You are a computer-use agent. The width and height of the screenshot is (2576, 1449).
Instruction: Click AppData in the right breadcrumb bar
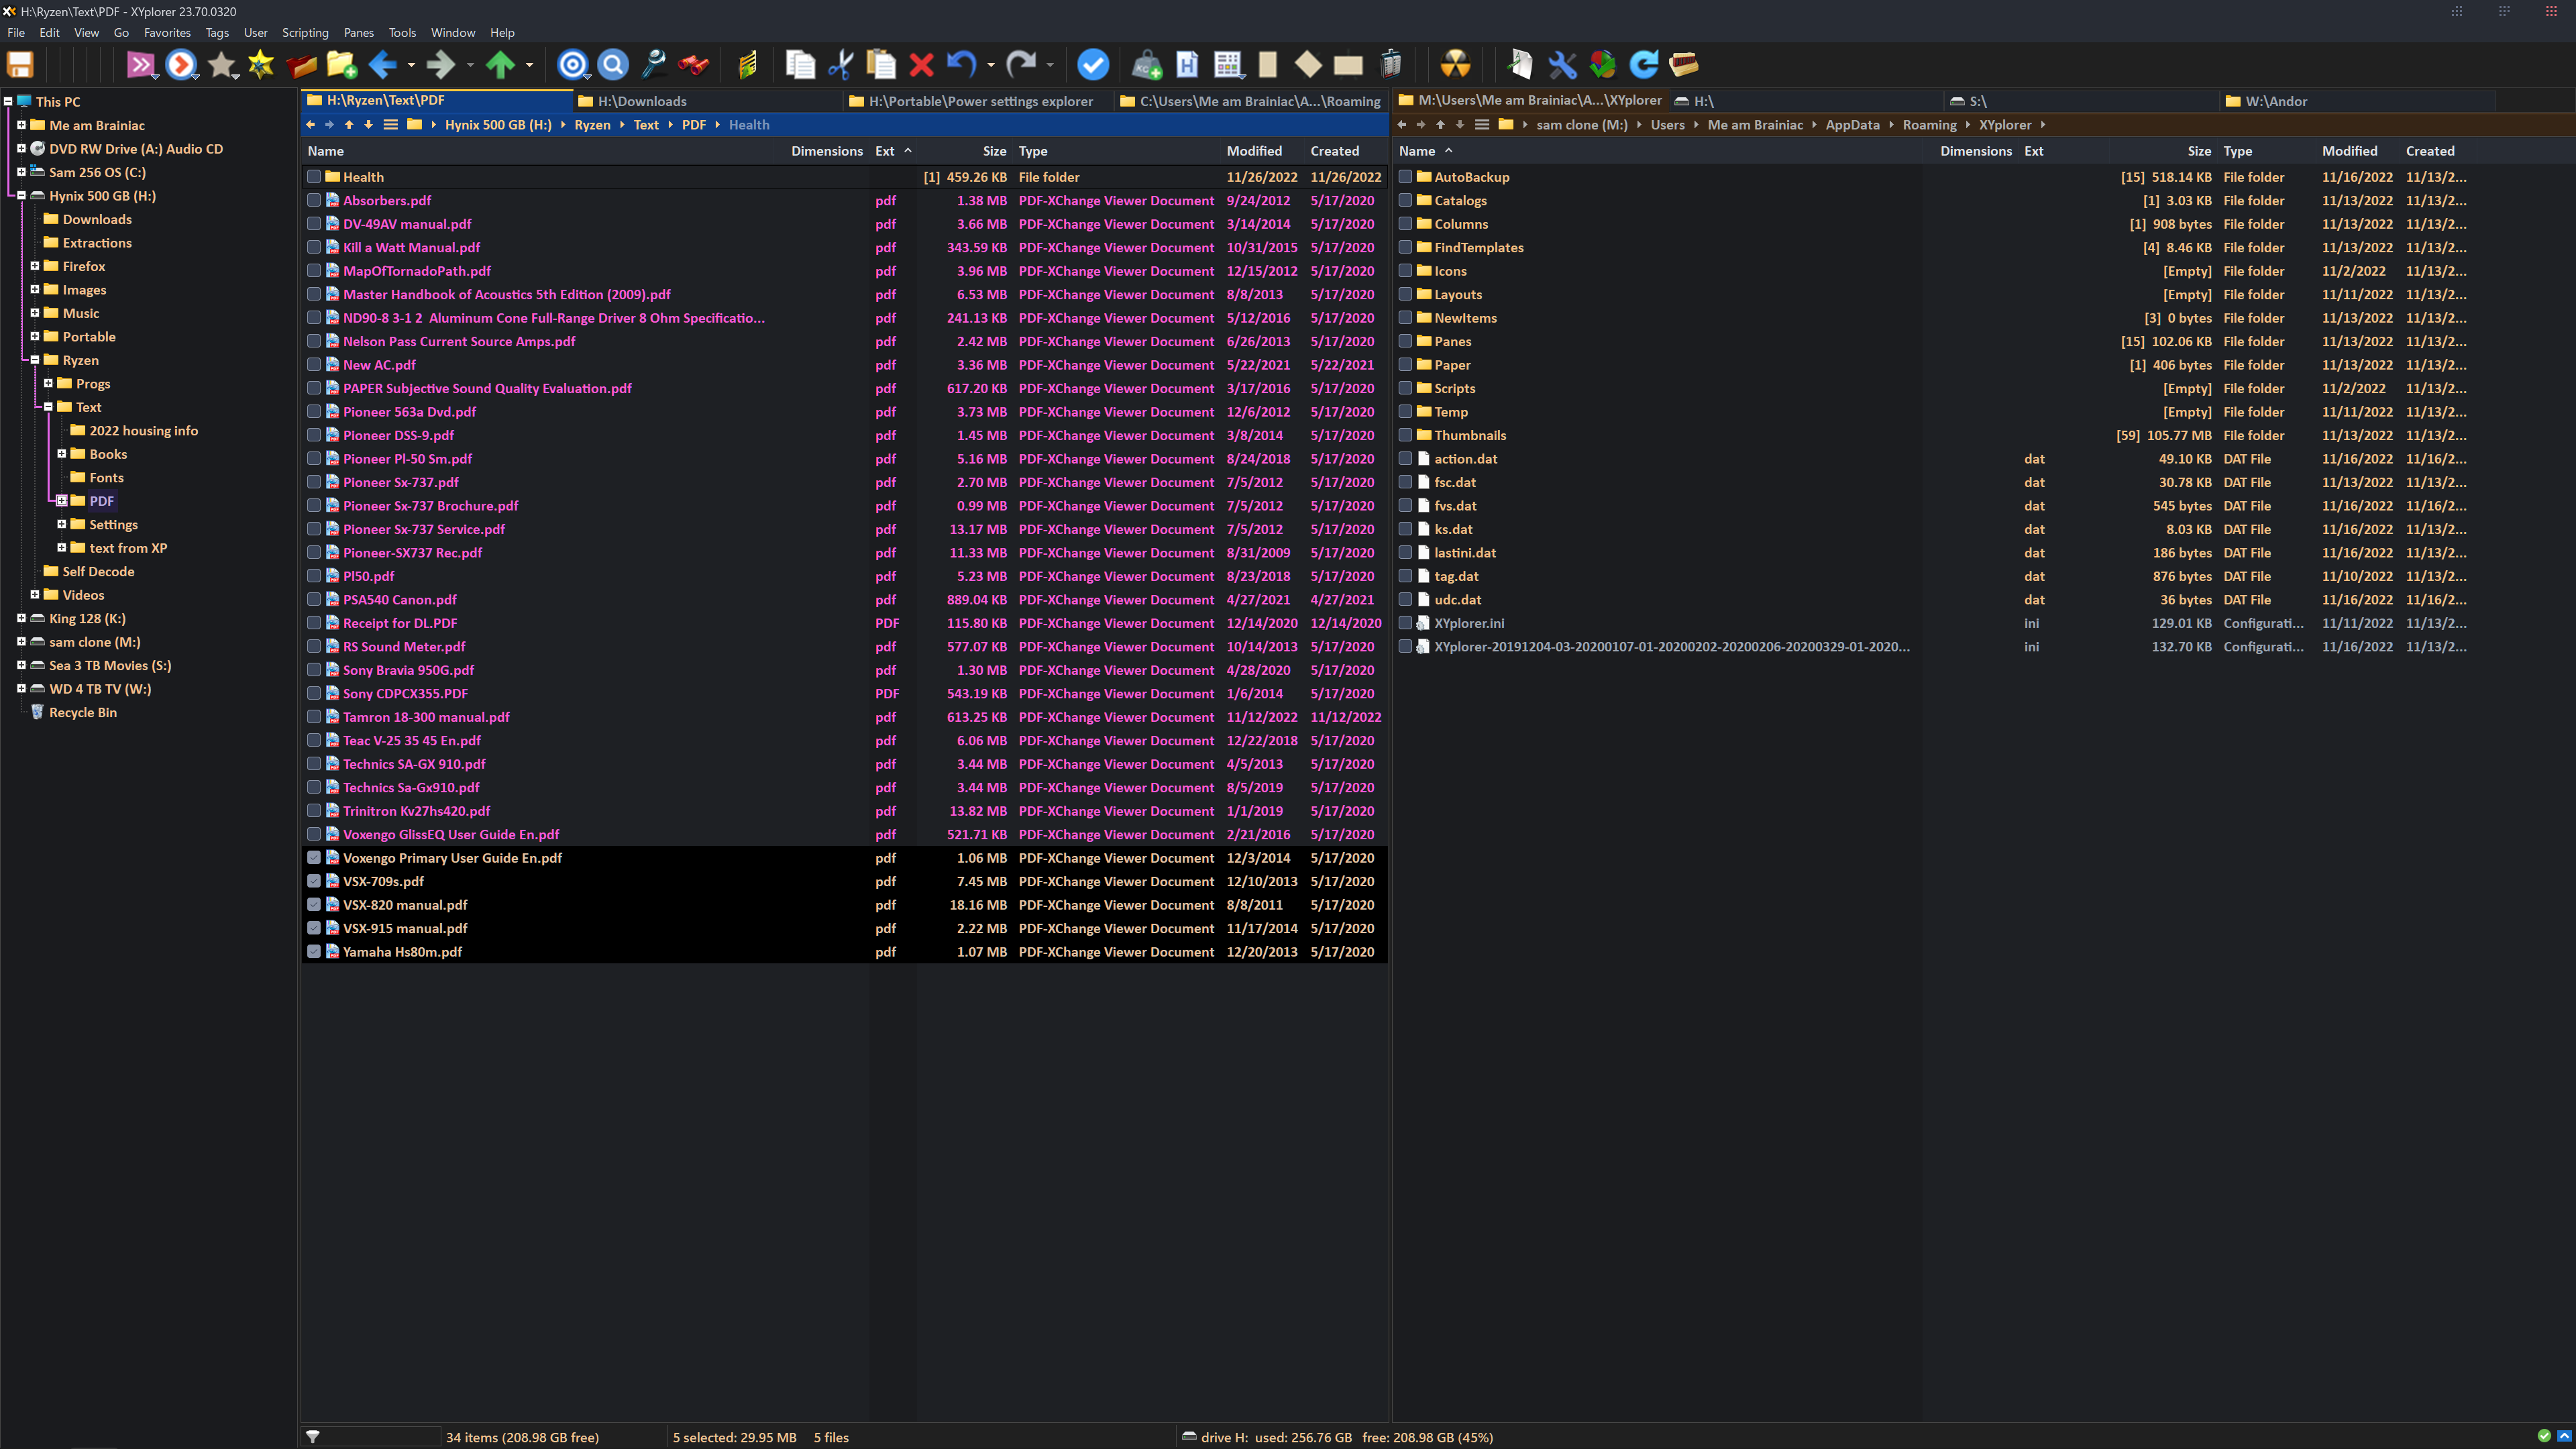(x=1852, y=125)
